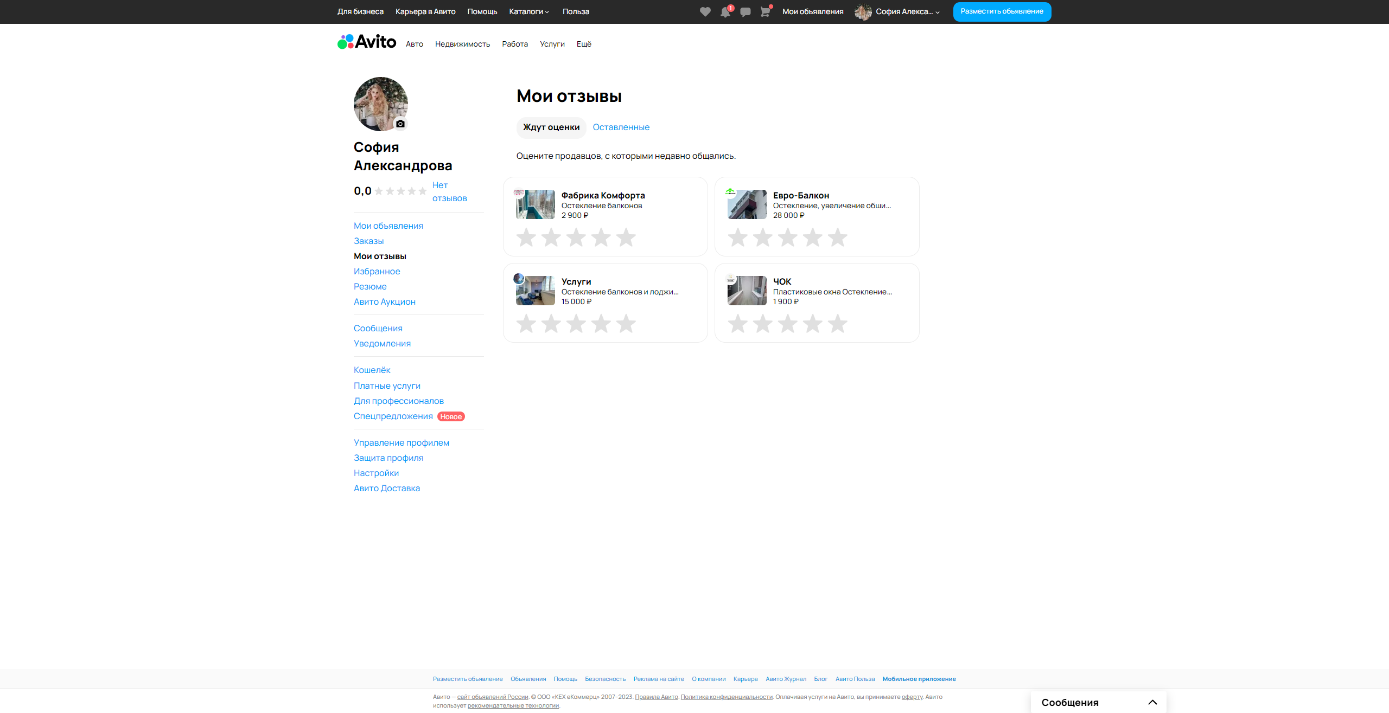Open Помощь in top bar
1389x713 pixels.
482,11
